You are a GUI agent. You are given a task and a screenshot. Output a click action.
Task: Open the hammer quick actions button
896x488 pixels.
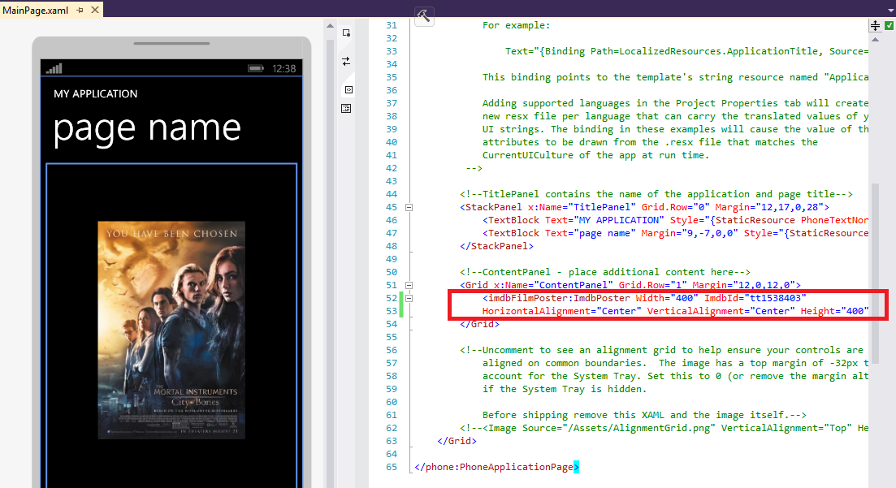(423, 15)
